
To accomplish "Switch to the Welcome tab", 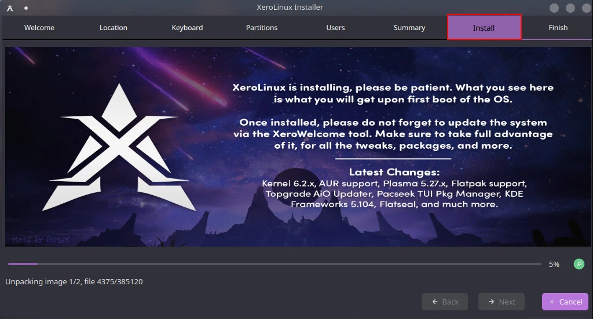I will pos(39,28).
